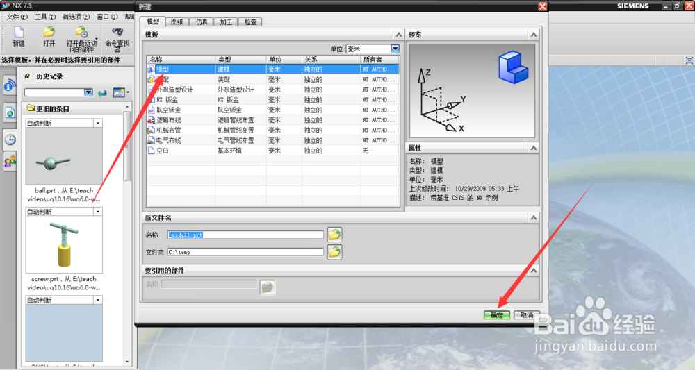Image resolution: width=695 pixels, height=370 pixels.
Task: Select the 逻辑布线 template row
Action: click(272, 120)
